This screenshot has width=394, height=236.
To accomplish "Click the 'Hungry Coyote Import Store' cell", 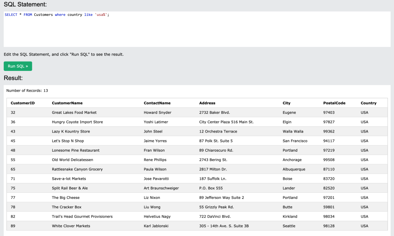I will click(x=77, y=122).
